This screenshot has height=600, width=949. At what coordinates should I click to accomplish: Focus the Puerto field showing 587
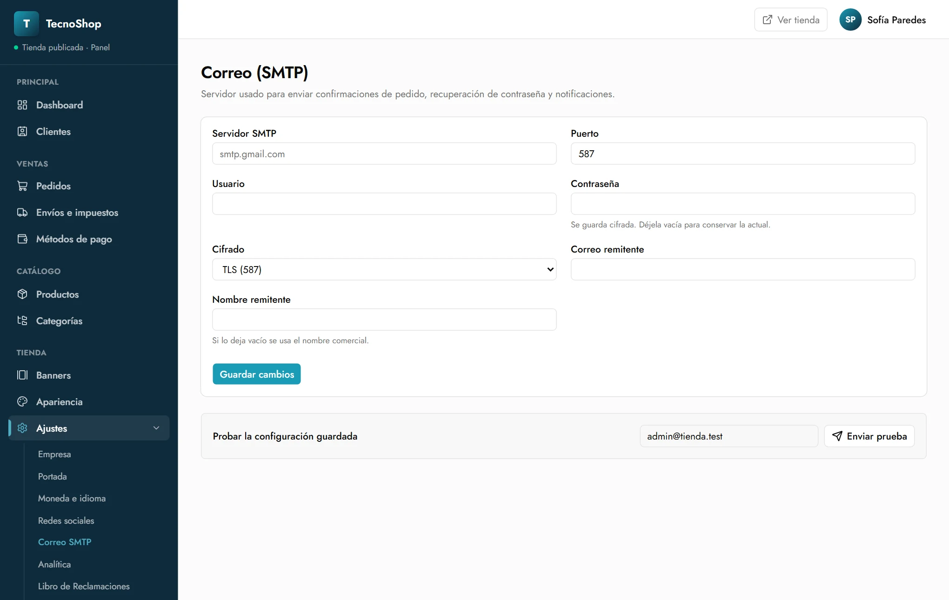coord(743,154)
